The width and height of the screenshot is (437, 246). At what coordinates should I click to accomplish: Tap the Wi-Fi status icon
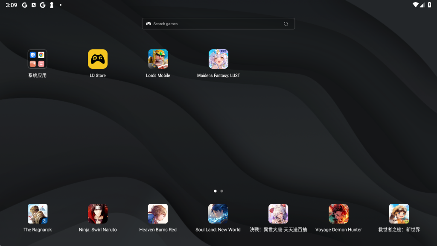click(415, 5)
